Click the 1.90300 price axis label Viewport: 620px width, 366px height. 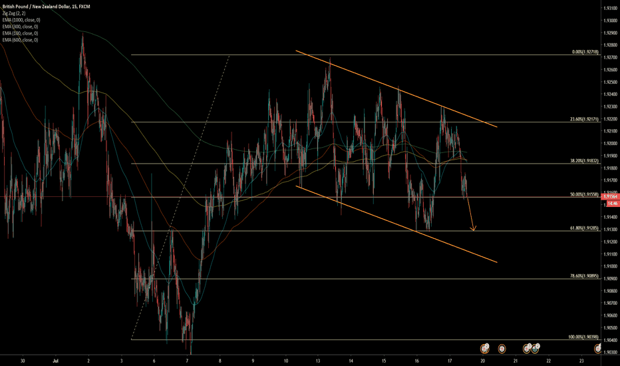(611, 352)
